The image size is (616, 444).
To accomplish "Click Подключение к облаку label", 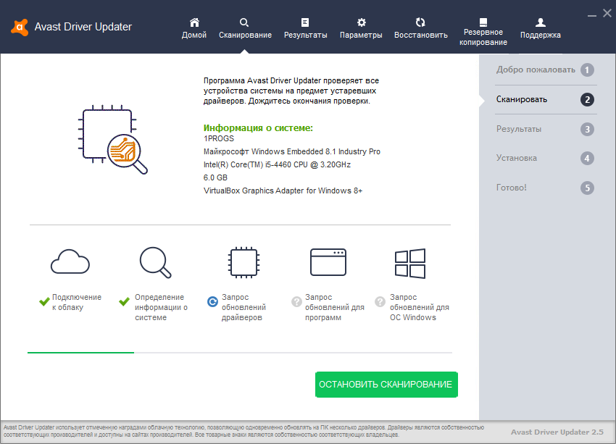I will point(77,302).
